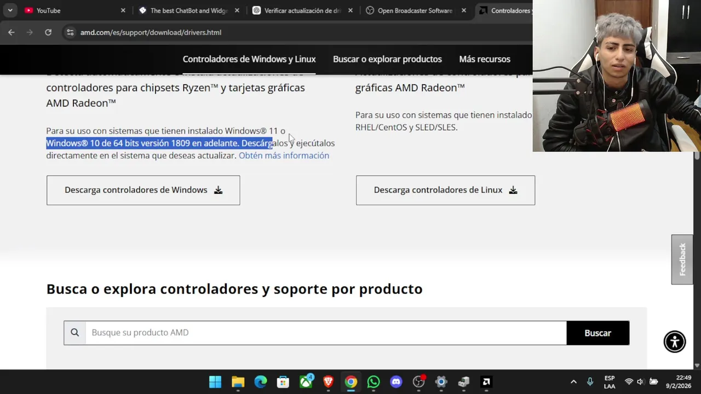The image size is (701, 394).
Task: Click Busca o explora controladores heading
Action: 234,289
